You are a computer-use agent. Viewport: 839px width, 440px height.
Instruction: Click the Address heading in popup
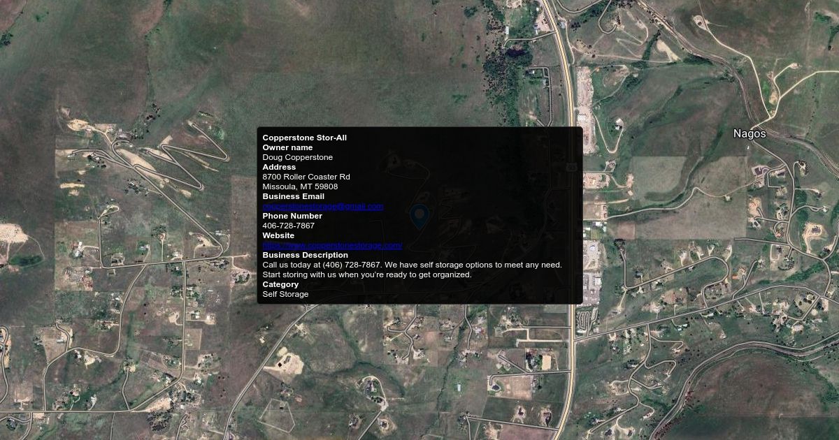tap(279, 167)
